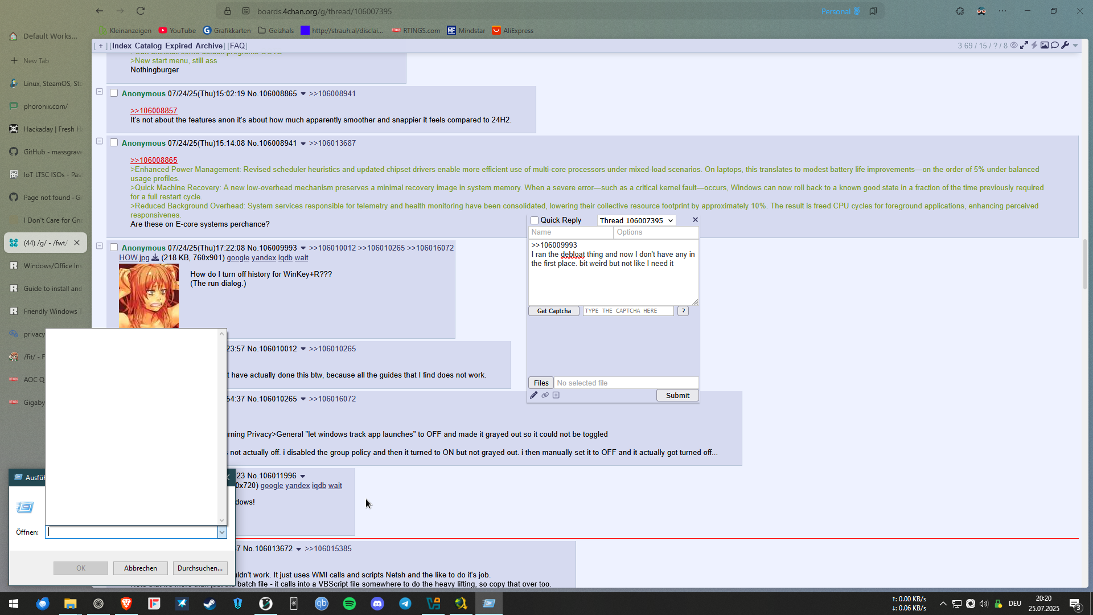
Task: Click the browser reload button
Action: pyautogui.click(x=141, y=11)
